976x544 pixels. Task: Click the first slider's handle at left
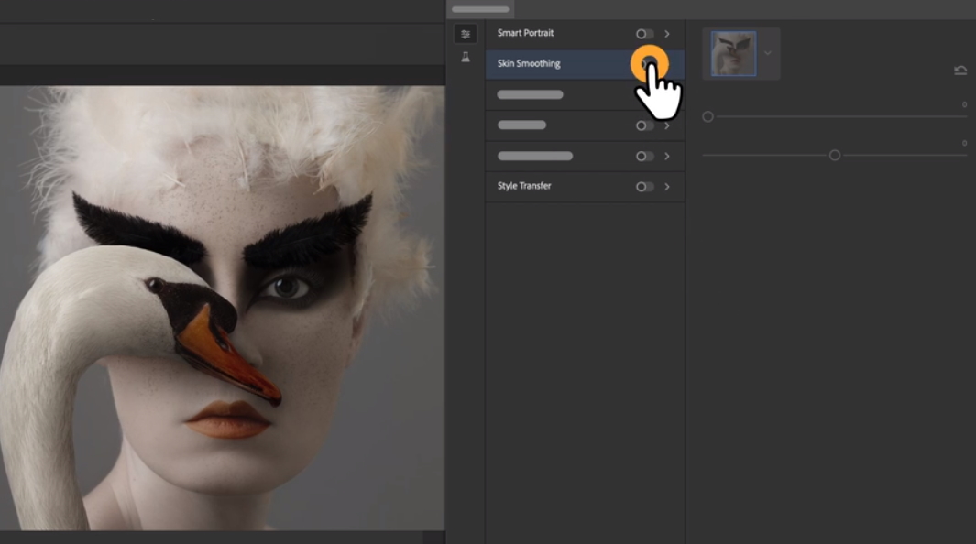(x=707, y=117)
